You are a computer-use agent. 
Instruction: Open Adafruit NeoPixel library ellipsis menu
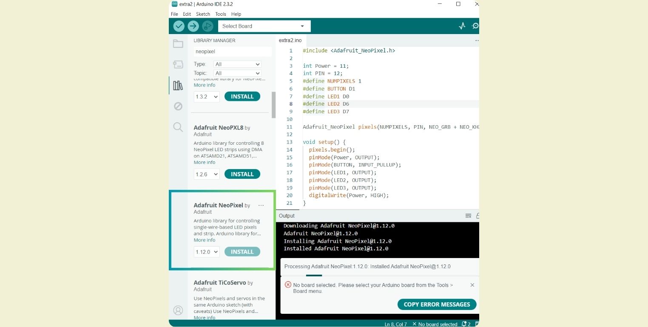[261, 205]
